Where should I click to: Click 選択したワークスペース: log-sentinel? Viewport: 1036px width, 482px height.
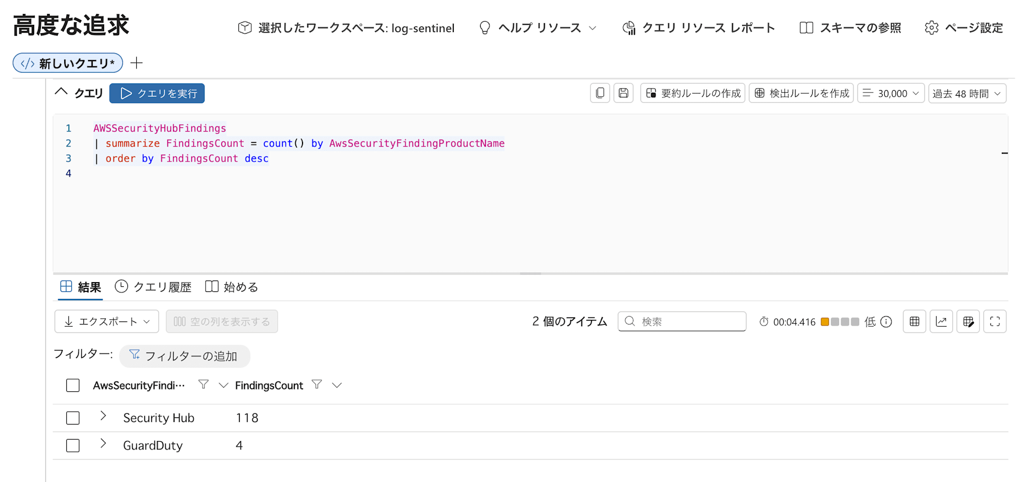coord(346,27)
